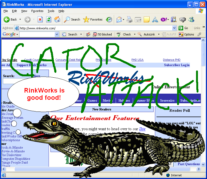Run the ABC spell Check button
The width and height of the screenshot is (207, 179).
[124, 34]
